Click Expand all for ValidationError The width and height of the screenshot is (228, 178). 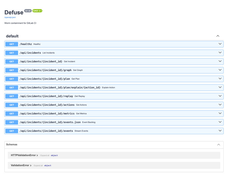38,166
